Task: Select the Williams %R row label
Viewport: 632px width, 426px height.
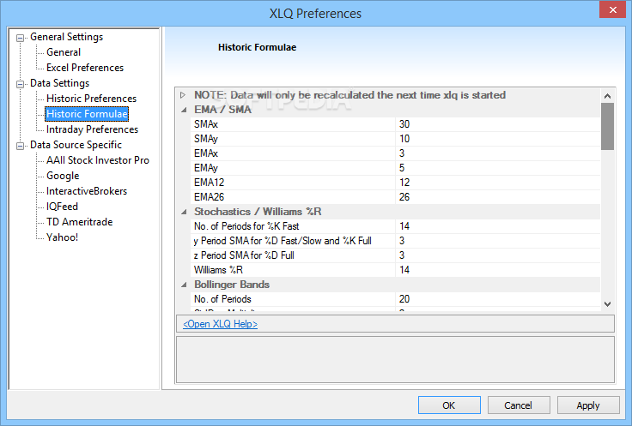Action: (218, 270)
